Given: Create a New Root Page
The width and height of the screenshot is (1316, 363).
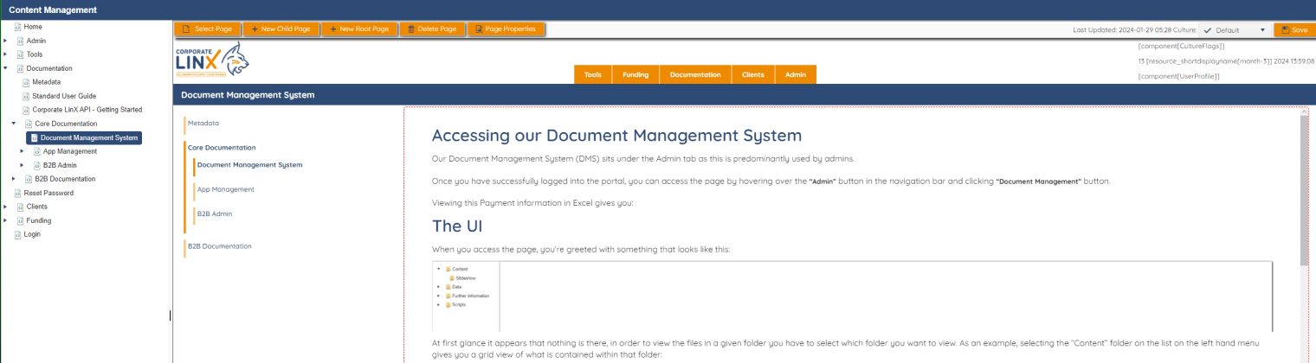Looking at the screenshot, I should point(358,29).
